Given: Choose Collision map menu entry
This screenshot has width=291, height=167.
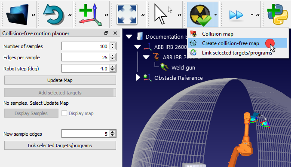Looking at the screenshot, I should (x=238, y=34).
